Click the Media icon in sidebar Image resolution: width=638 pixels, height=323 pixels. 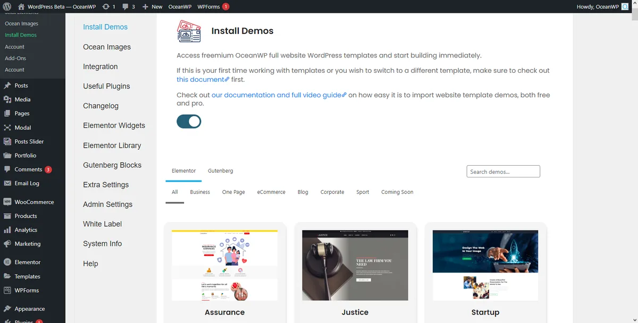(7, 99)
